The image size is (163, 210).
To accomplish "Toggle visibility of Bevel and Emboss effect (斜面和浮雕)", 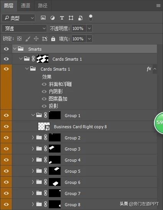I will [x=44, y=84].
